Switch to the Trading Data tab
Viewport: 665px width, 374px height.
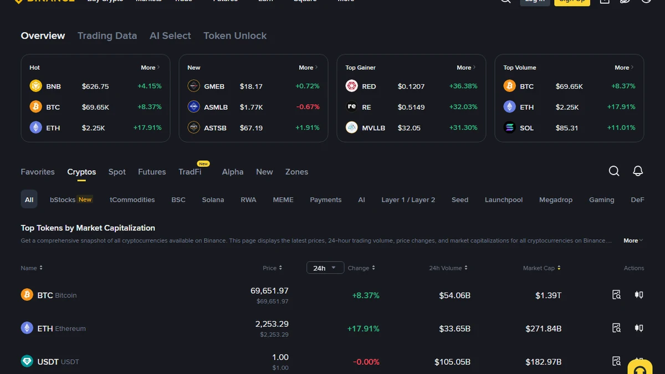pyautogui.click(x=107, y=35)
